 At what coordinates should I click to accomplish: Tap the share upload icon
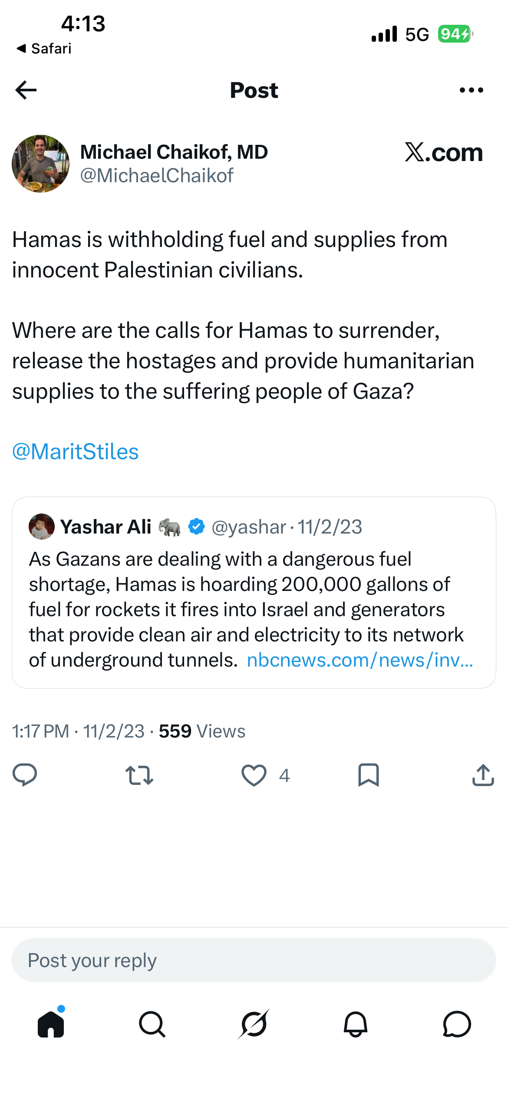483,775
